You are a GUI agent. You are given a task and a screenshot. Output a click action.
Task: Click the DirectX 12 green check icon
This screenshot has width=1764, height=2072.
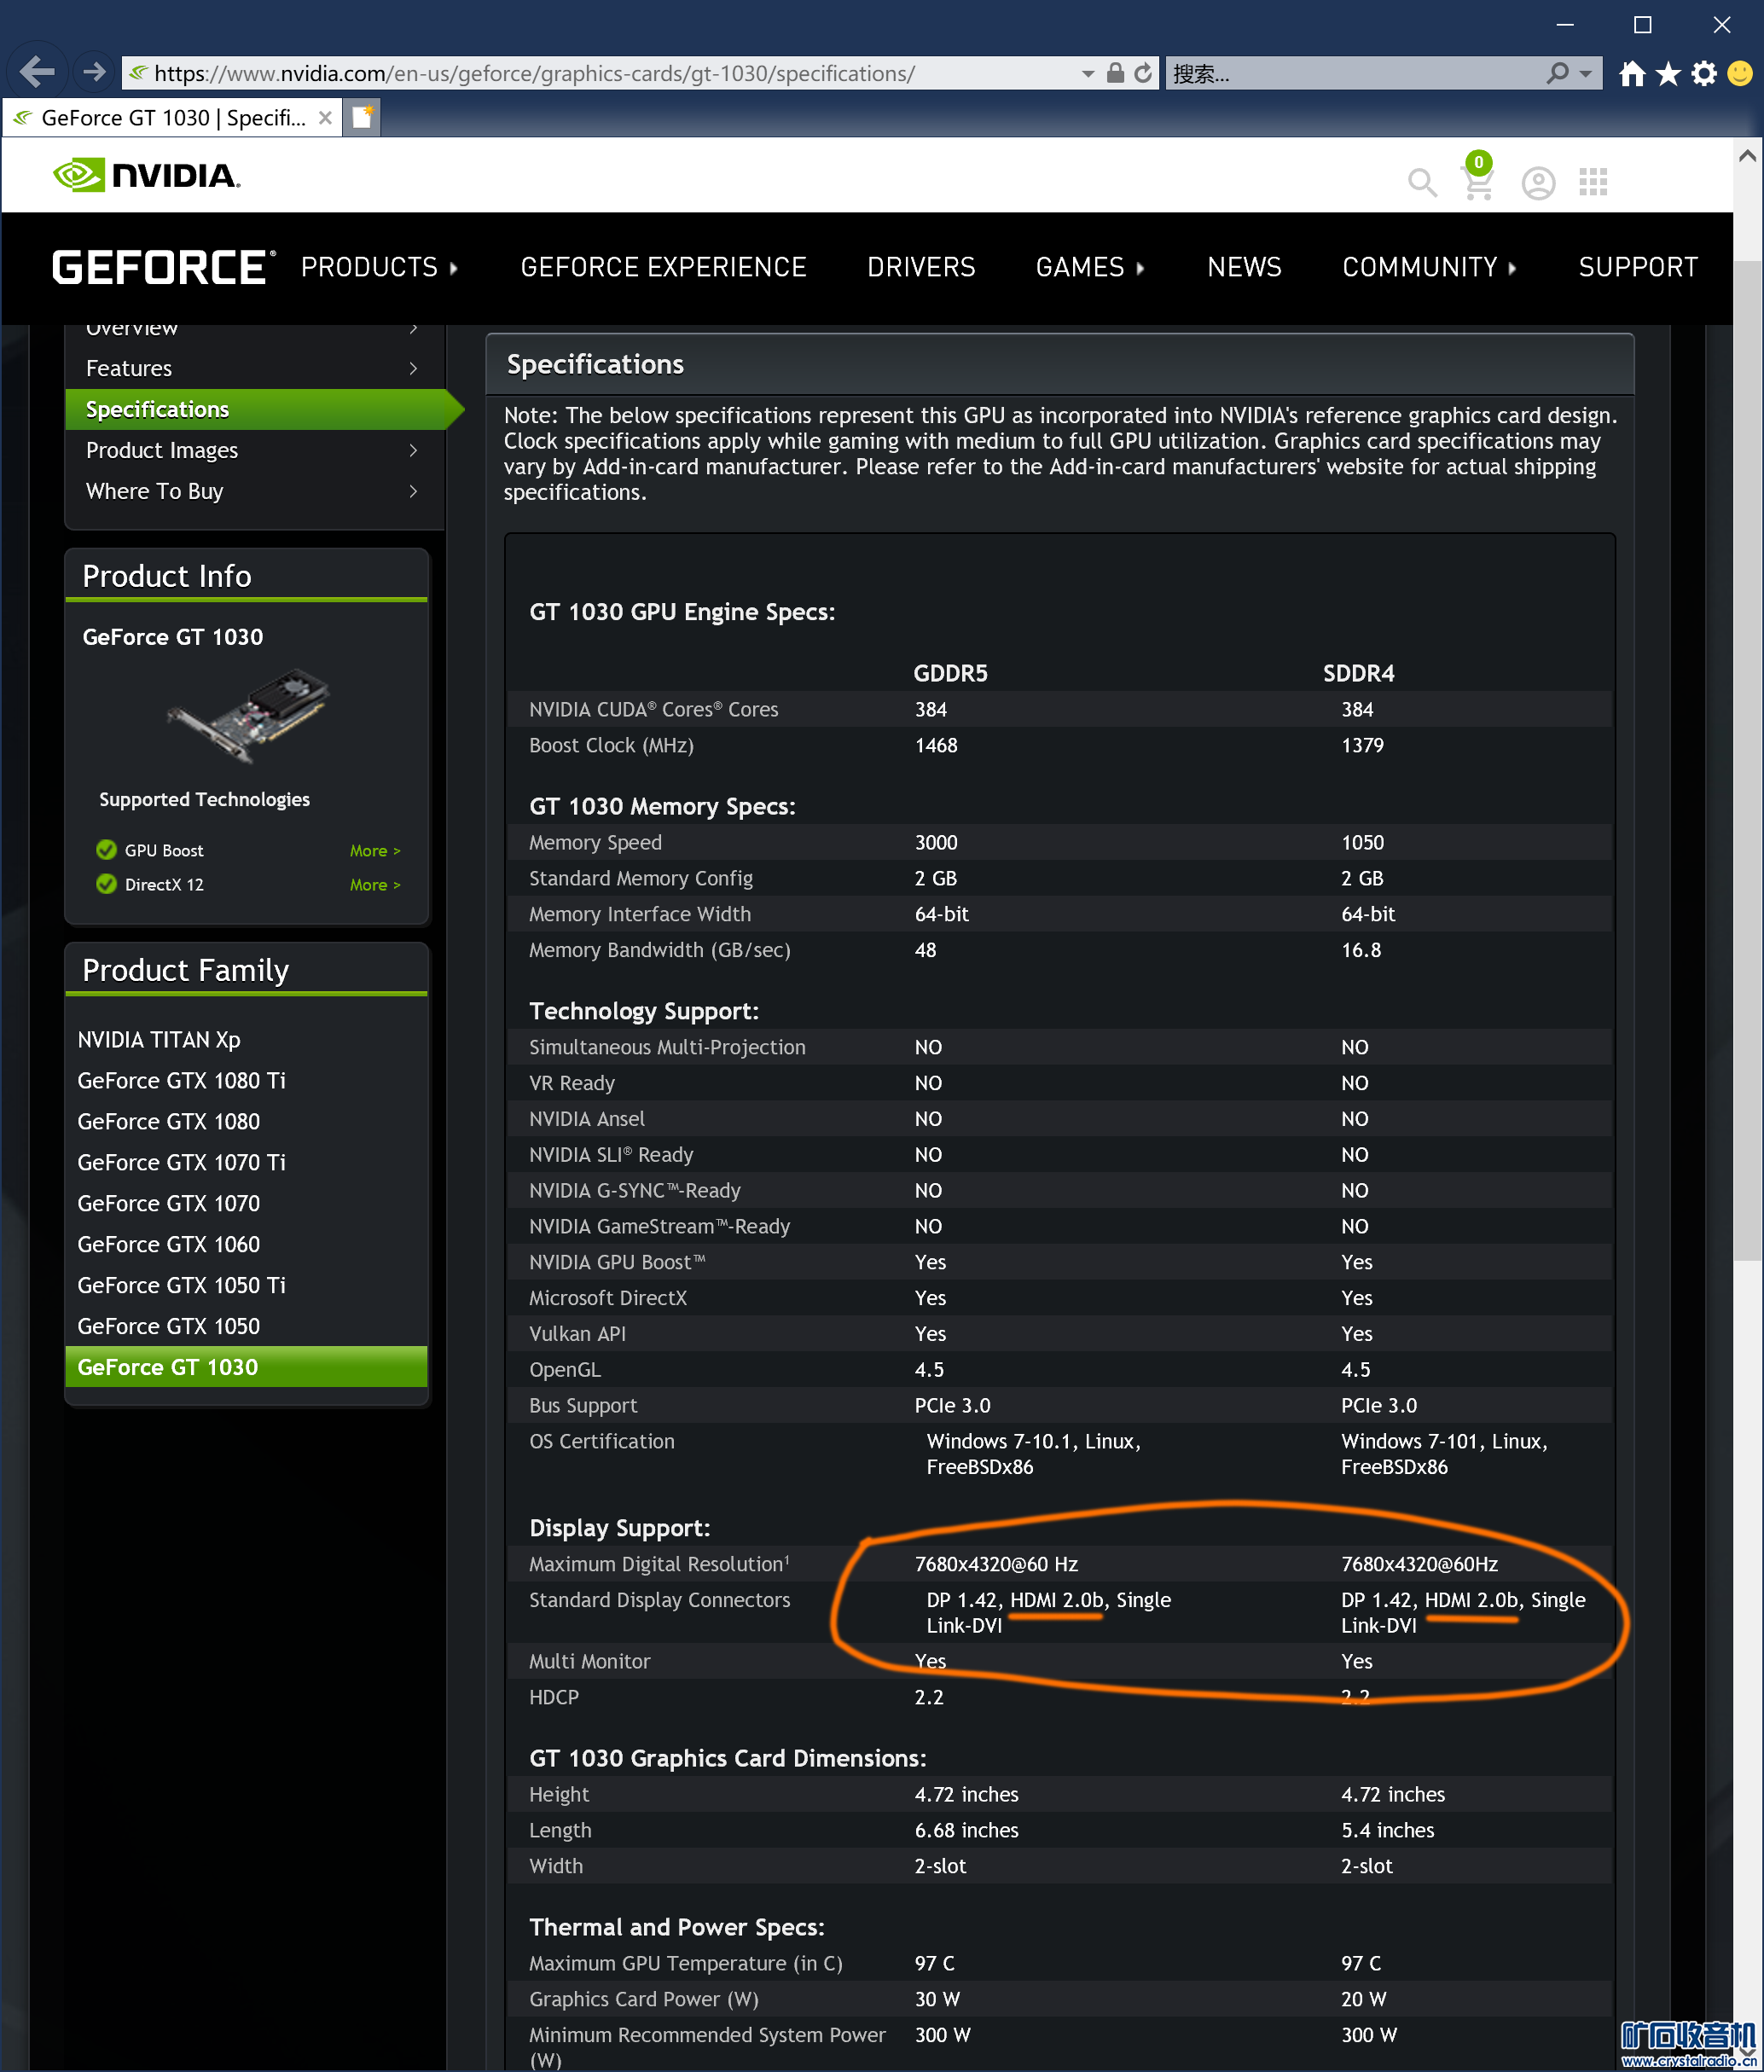pyautogui.click(x=106, y=883)
